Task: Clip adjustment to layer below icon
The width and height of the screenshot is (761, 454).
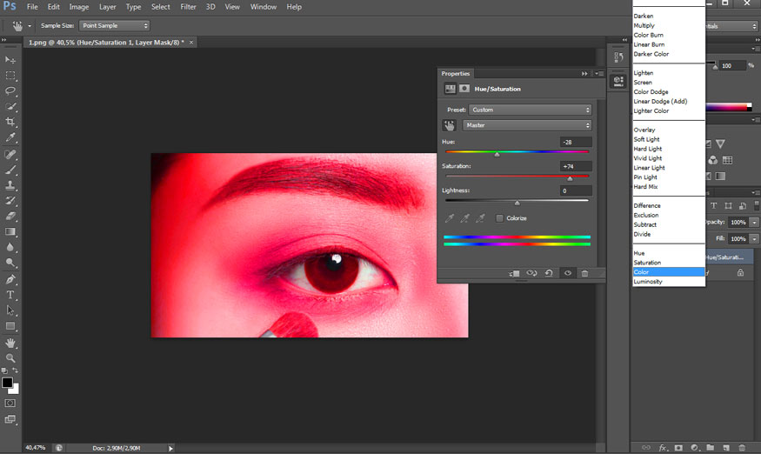Action: (x=515, y=273)
